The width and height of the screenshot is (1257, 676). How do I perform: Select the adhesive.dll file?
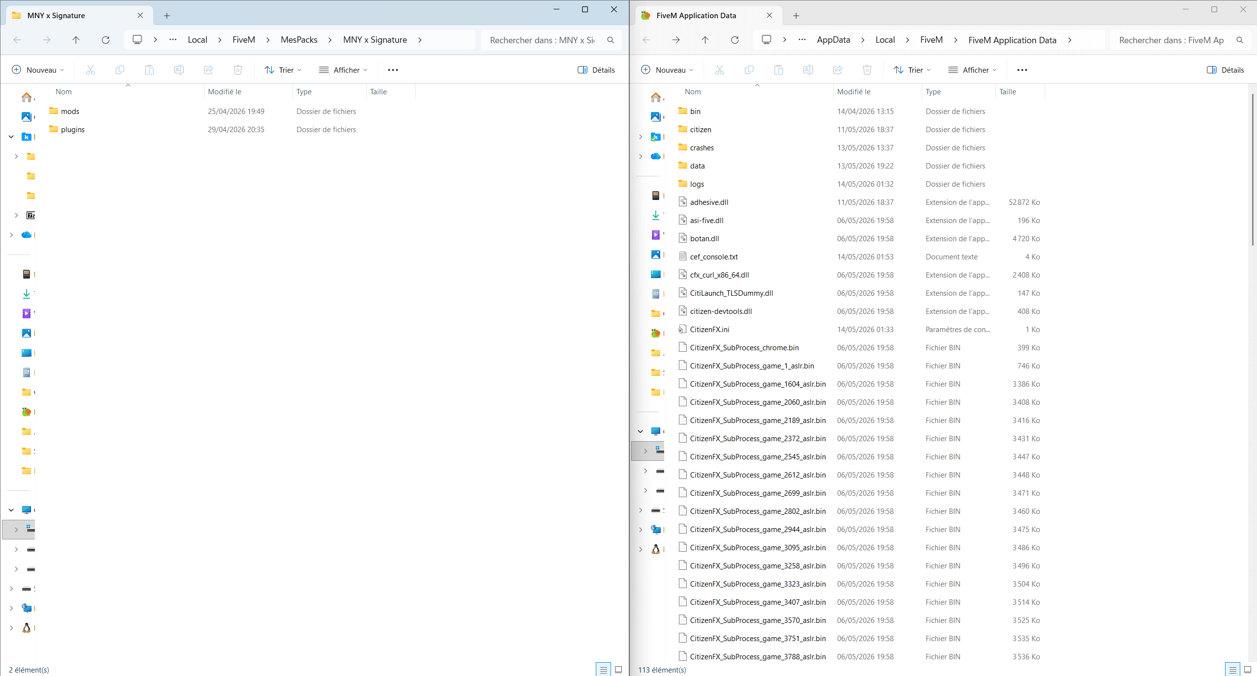coord(709,202)
